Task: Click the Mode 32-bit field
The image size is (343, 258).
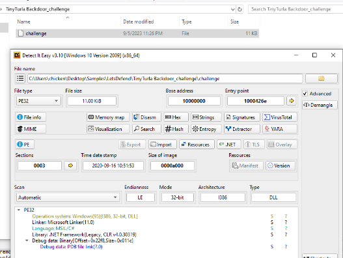Action: [178, 197]
